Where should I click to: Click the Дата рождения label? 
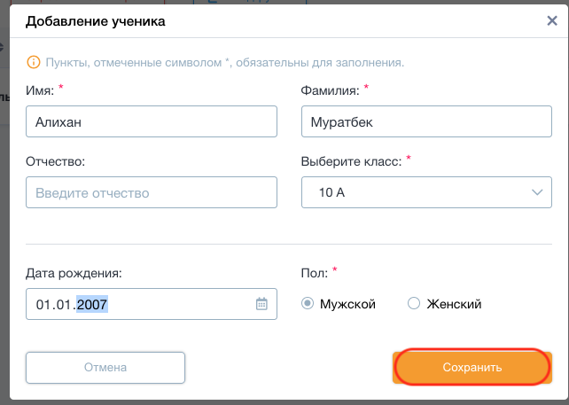click(x=74, y=273)
